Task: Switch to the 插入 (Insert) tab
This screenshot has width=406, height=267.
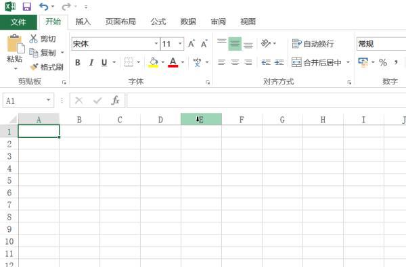Action: pyautogui.click(x=83, y=22)
